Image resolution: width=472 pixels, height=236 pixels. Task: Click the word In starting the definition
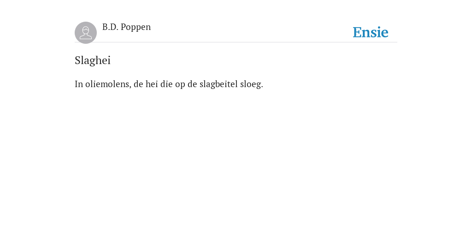click(x=78, y=84)
